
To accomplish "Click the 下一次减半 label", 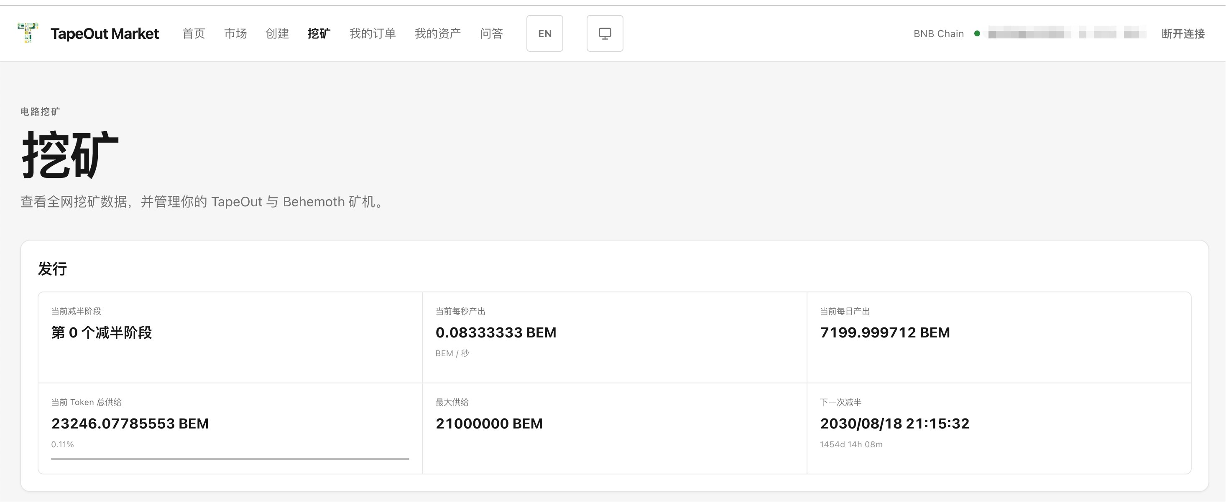I will [840, 402].
